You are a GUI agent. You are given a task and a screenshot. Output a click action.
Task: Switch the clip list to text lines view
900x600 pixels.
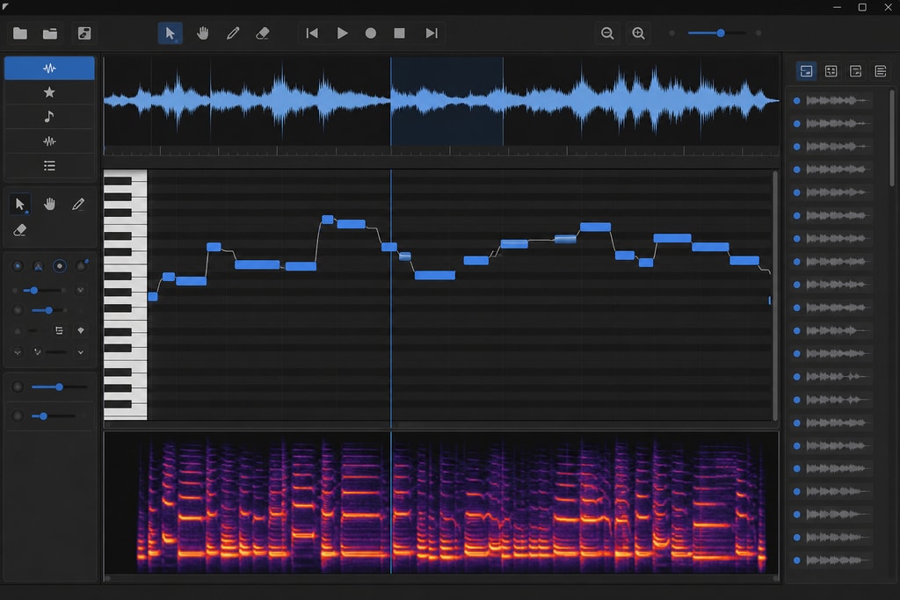tap(881, 71)
